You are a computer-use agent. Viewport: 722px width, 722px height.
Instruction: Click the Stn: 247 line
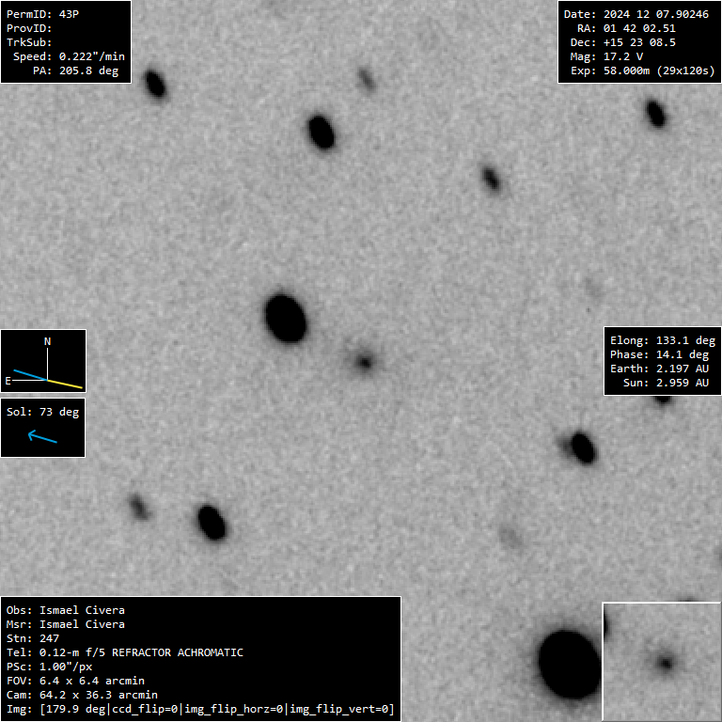tap(33, 638)
